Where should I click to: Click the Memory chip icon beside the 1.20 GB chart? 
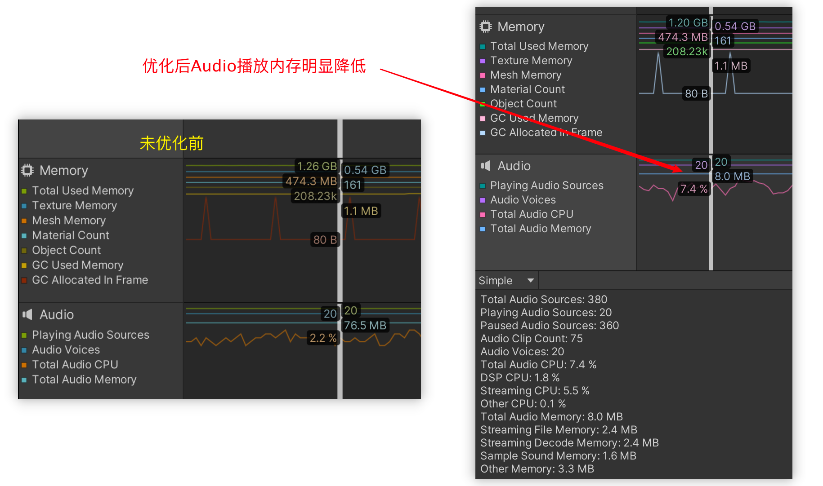(x=486, y=27)
